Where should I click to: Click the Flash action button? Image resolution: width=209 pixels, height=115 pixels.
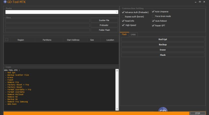pyautogui.click(x=163, y=55)
